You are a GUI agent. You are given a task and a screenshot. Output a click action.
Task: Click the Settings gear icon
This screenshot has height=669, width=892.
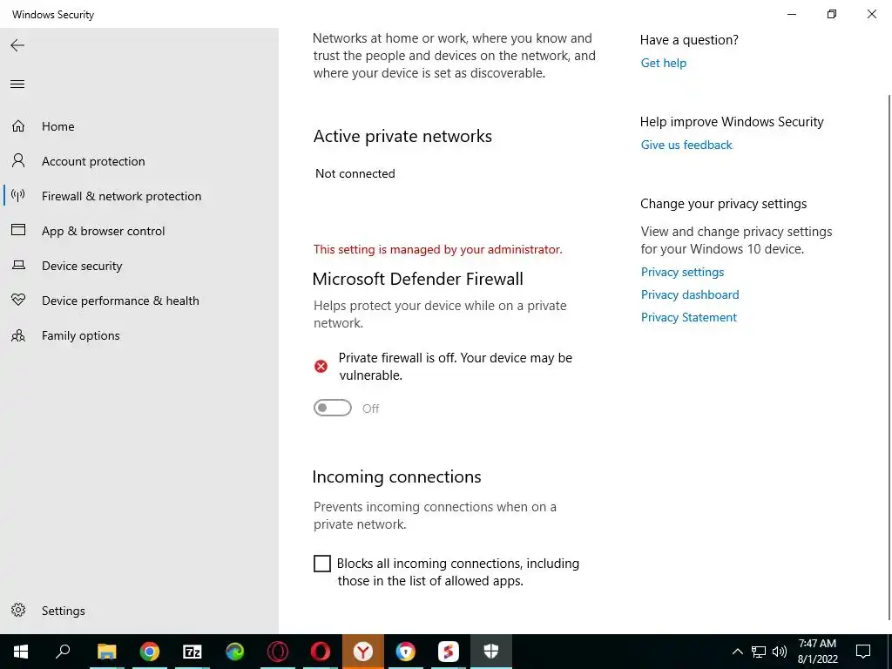pos(18,610)
